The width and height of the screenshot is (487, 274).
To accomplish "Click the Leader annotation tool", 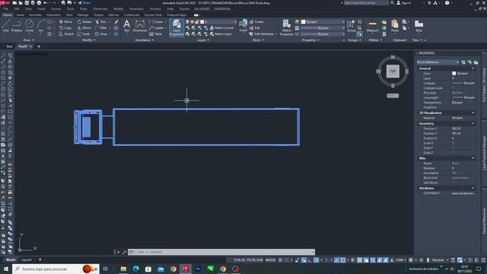I will coord(156,27).
